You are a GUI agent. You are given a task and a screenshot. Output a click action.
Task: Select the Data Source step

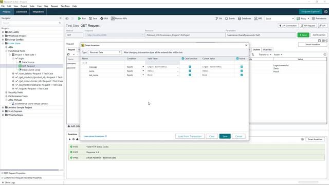[28, 62]
